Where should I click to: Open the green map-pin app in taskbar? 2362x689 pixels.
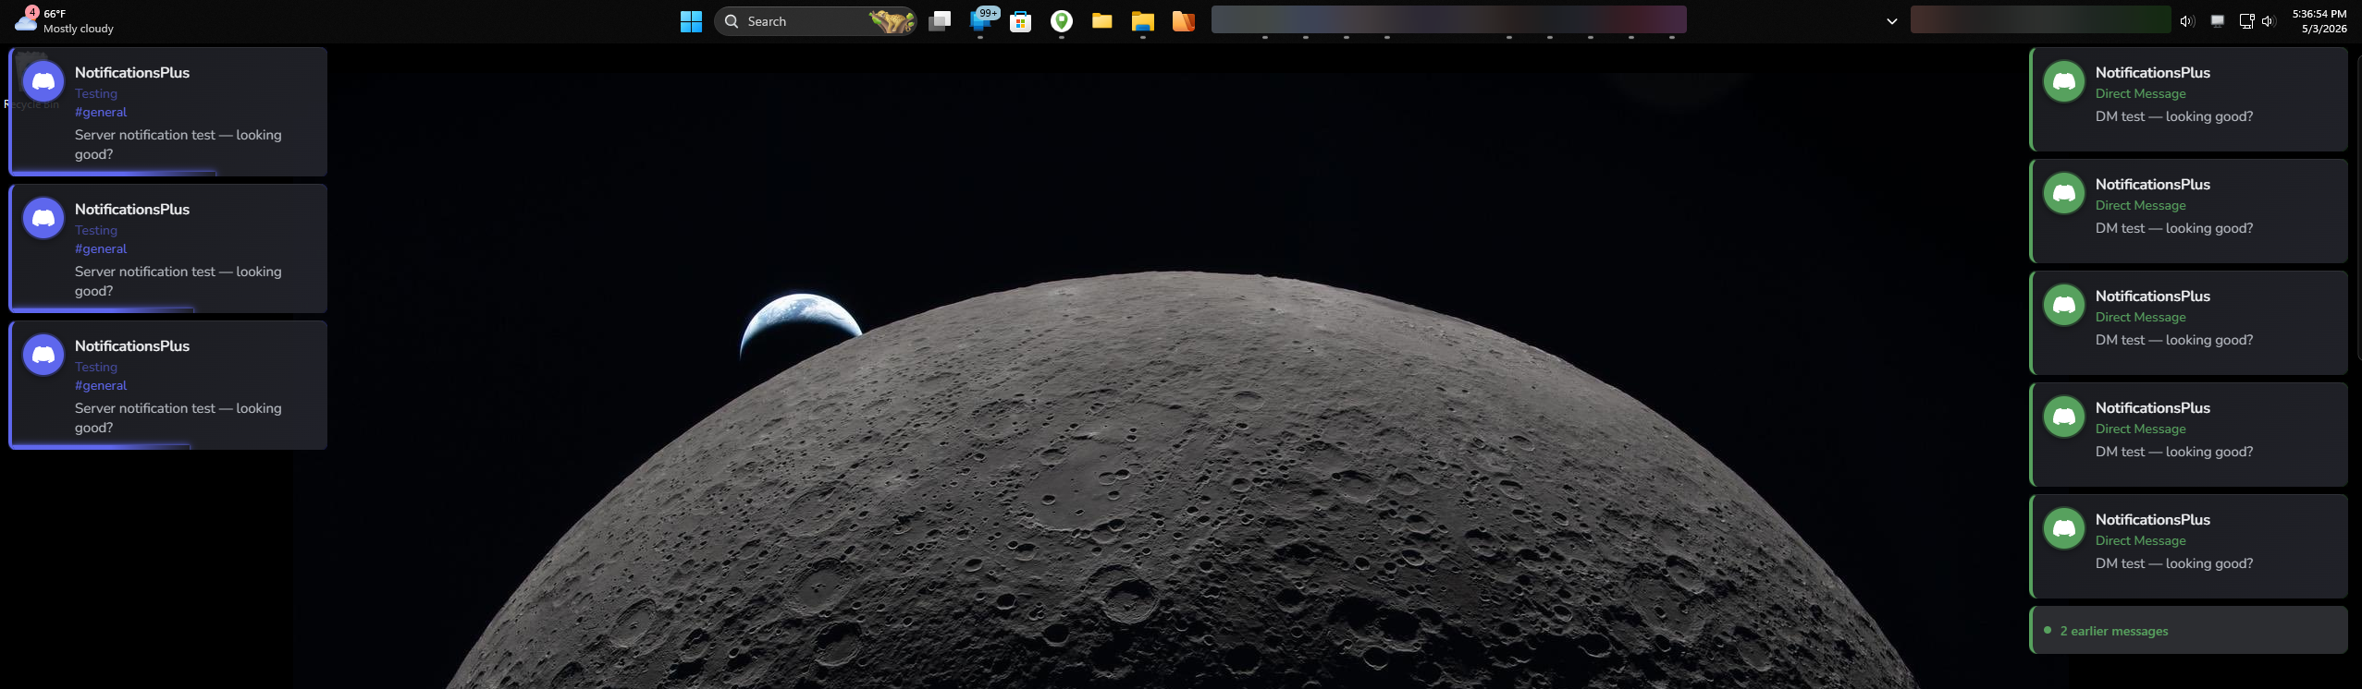1062,21
